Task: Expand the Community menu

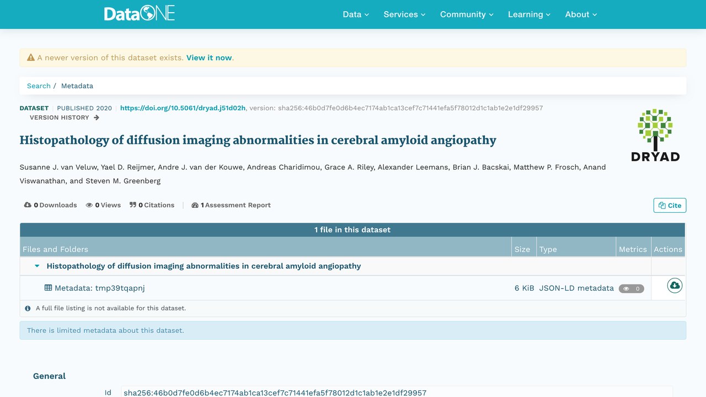Action: click(x=467, y=14)
